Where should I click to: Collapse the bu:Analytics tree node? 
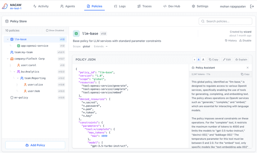(x=14, y=72)
